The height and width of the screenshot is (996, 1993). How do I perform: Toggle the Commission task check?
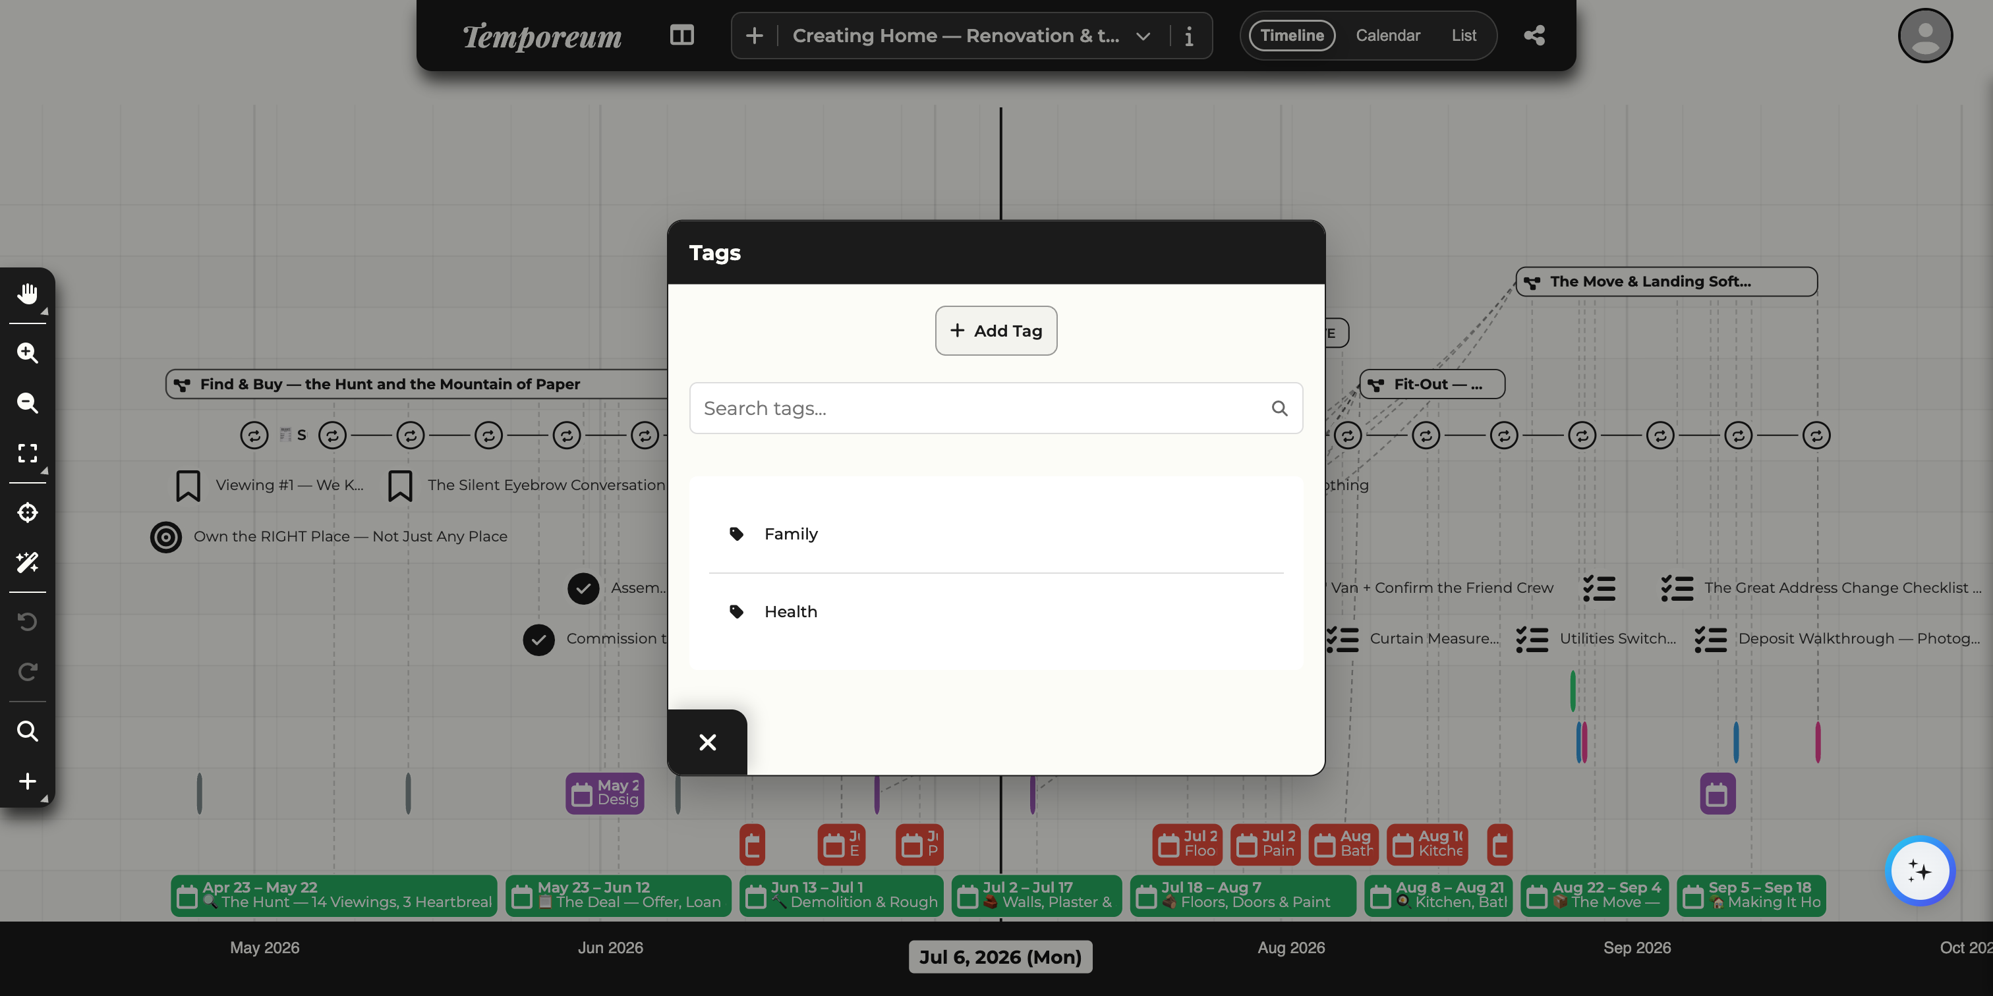tap(538, 639)
